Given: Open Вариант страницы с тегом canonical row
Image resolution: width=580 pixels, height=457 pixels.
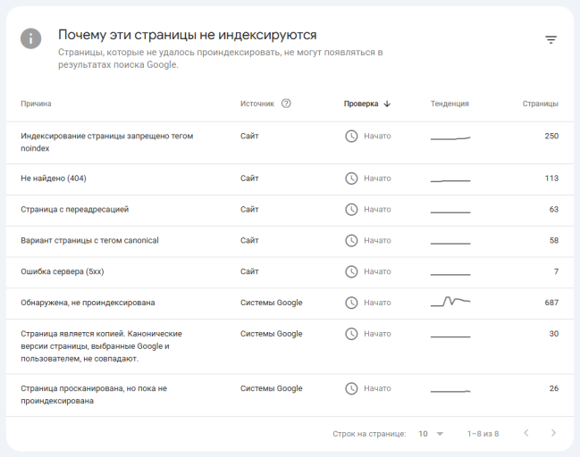Looking at the screenshot, I should coord(290,241).
